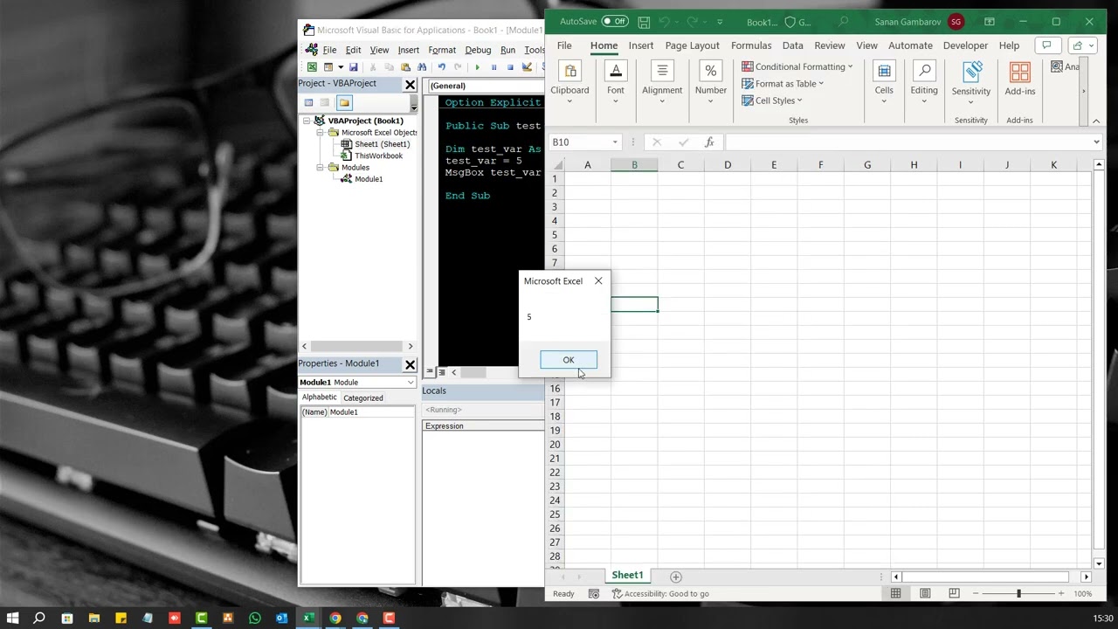Image resolution: width=1118 pixels, height=629 pixels.
Task: Toggle the AutoSave switch in Excel
Action: tap(616, 22)
